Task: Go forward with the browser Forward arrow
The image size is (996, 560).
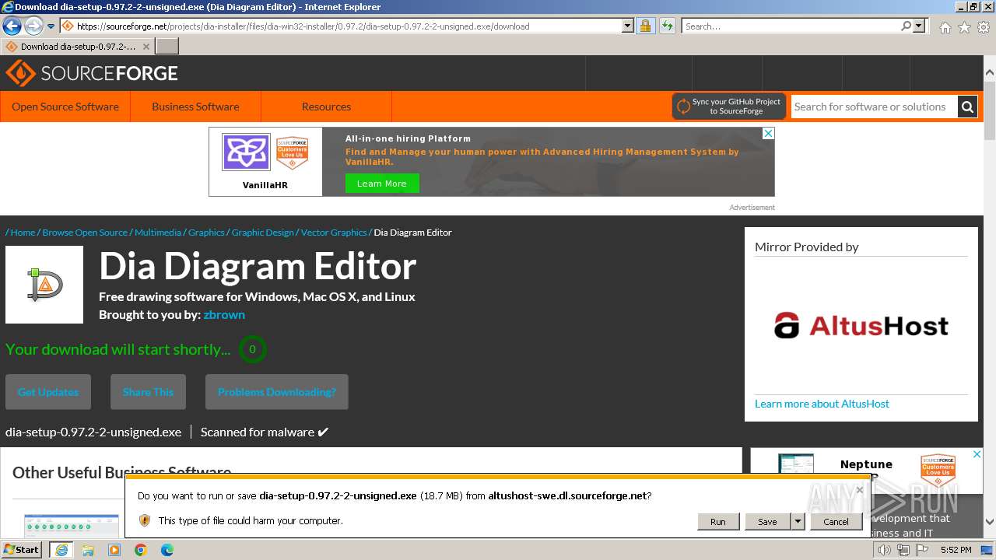Action: (x=33, y=26)
